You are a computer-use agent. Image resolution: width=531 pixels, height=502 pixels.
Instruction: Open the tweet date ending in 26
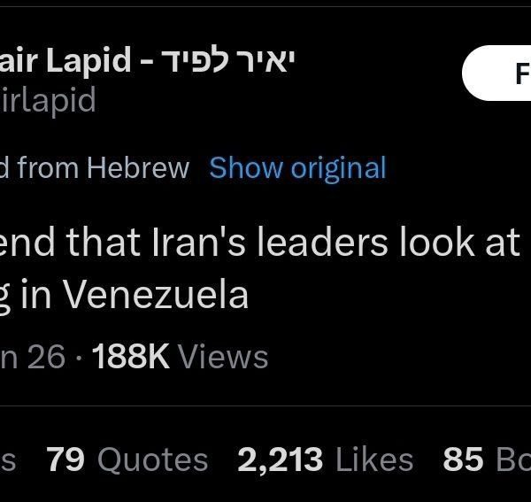tap(34, 357)
